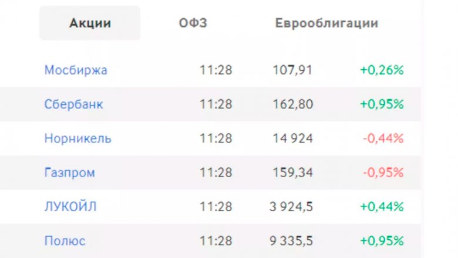The height and width of the screenshot is (258, 458).
Task: Click ЛУКОЙЛ price 3 924,5
Action: [291, 206]
